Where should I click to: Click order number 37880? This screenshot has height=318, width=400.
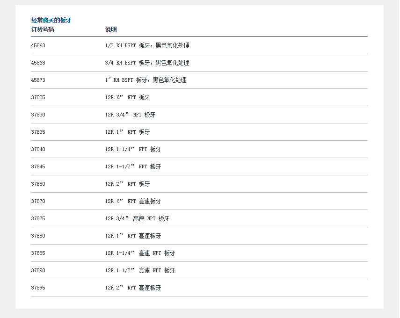click(38, 236)
